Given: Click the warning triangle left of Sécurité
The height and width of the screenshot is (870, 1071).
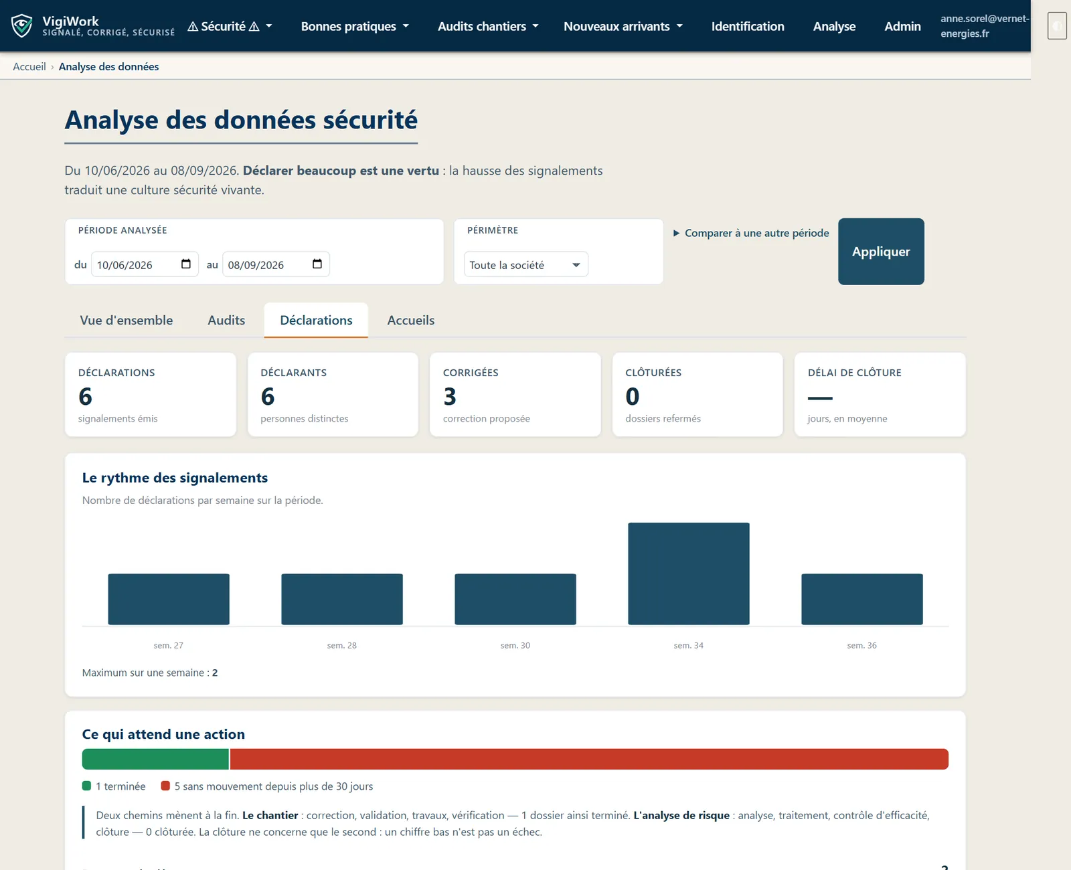Looking at the screenshot, I should [193, 27].
